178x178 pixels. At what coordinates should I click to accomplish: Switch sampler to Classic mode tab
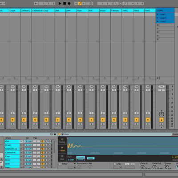point(62,141)
